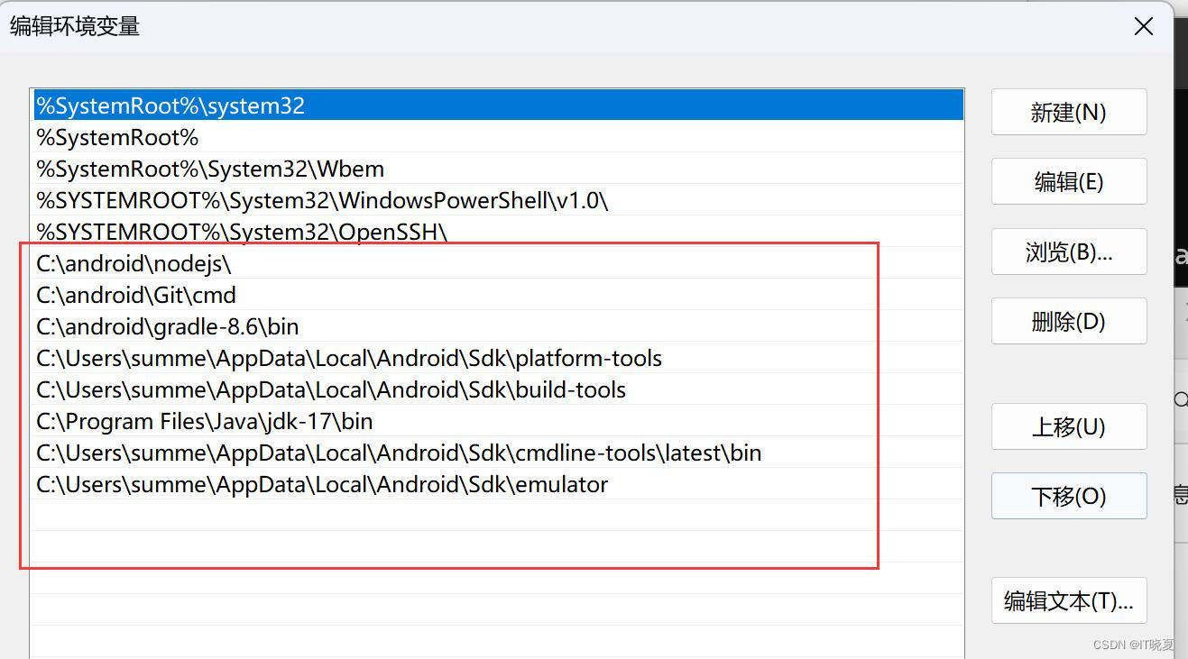The height and width of the screenshot is (659, 1188).
Task: Select the %SystemRoot%\System32\Wbem entry
Action: pos(498,169)
